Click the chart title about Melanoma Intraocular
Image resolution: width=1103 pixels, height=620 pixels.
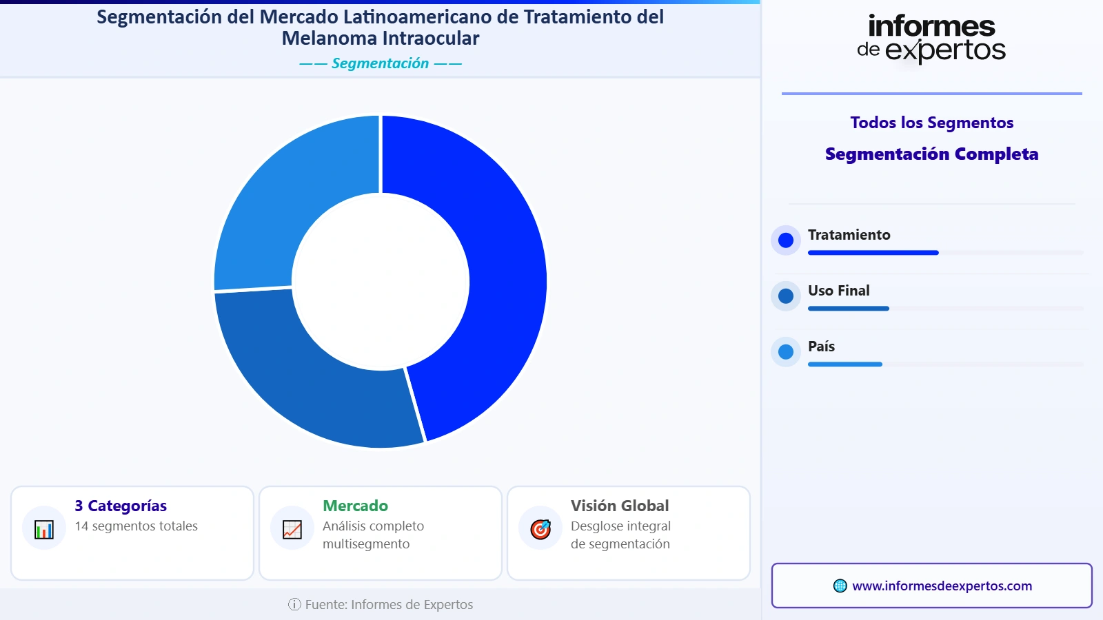pos(381,28)
